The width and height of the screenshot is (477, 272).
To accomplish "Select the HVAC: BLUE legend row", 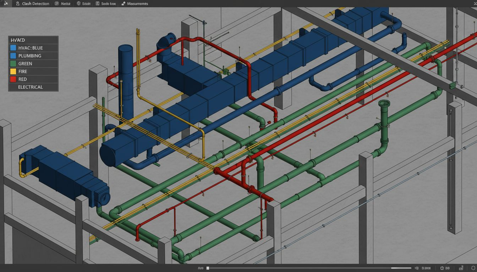I will 33,48.
